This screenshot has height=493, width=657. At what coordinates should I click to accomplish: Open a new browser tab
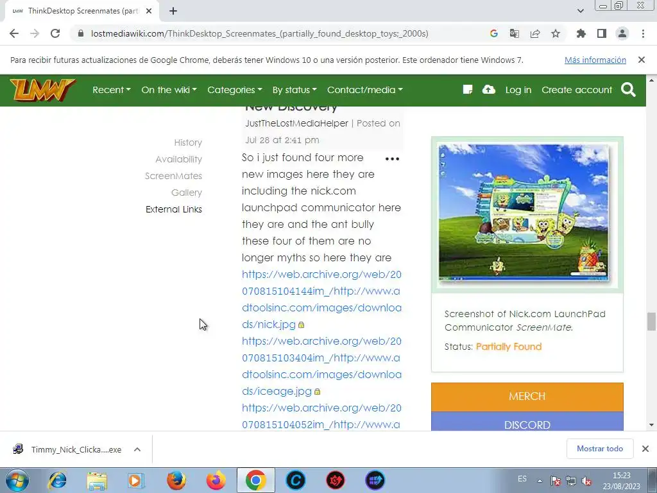[x=173, y=12]
